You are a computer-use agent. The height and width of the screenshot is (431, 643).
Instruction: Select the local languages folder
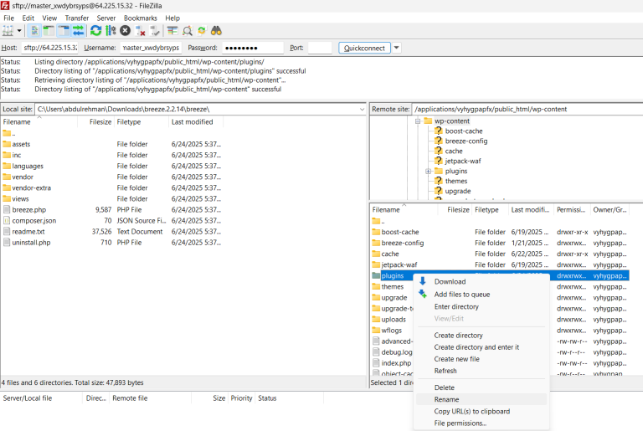pos(28,166)
